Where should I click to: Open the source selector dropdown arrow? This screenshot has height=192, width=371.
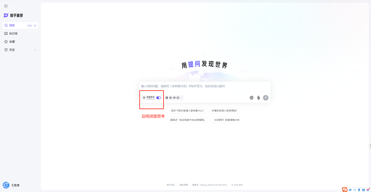[181, 98]
